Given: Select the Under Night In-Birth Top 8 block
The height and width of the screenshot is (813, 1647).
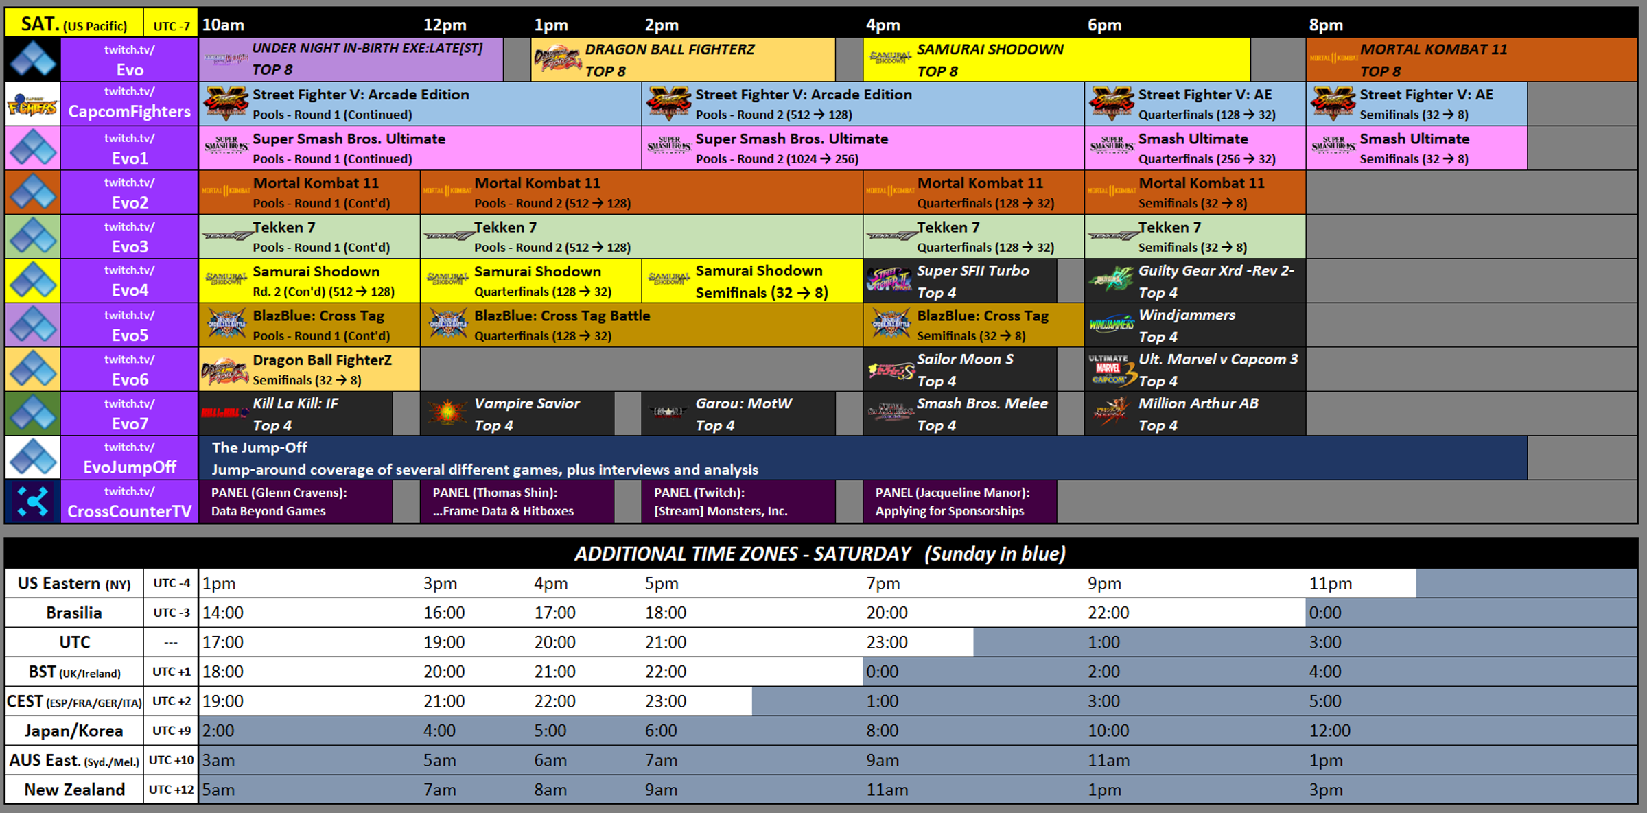Looking at the screenshot, I should click(x=351, y=60).
